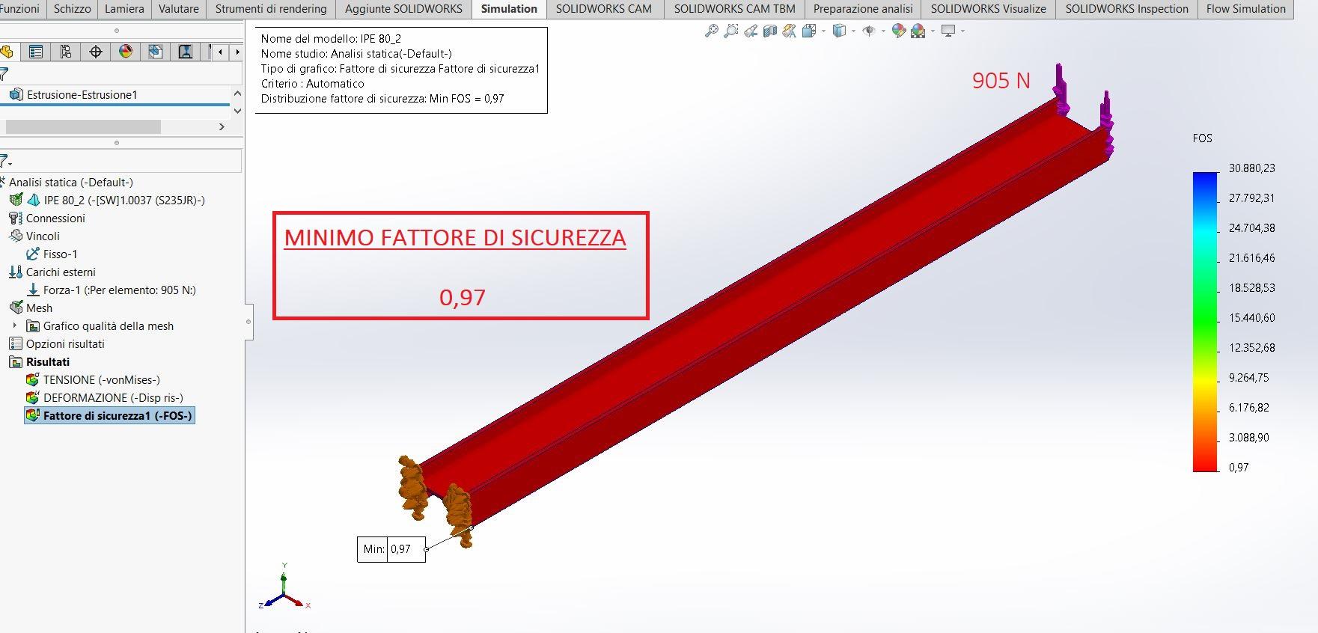
Task: Click the Zoom to Area icon
Action: tap(731, 31)
